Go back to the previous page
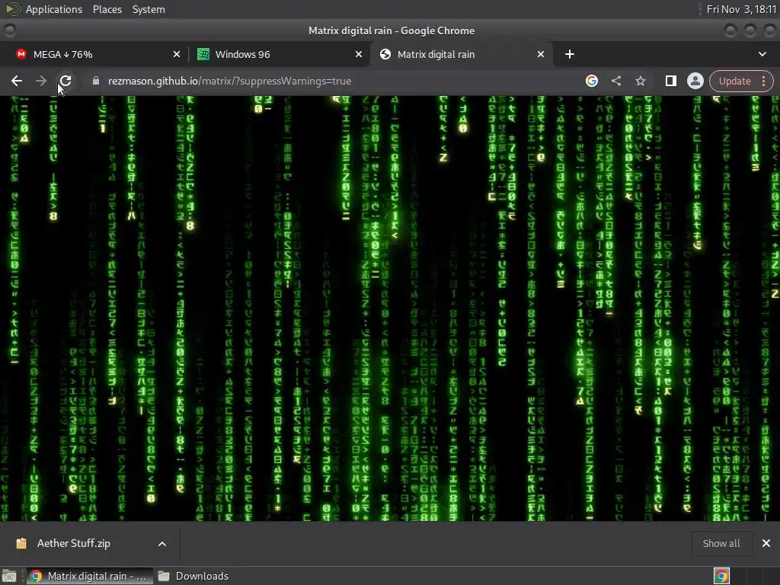Screen dimensions: 780x585 click(x=17, y=81)
